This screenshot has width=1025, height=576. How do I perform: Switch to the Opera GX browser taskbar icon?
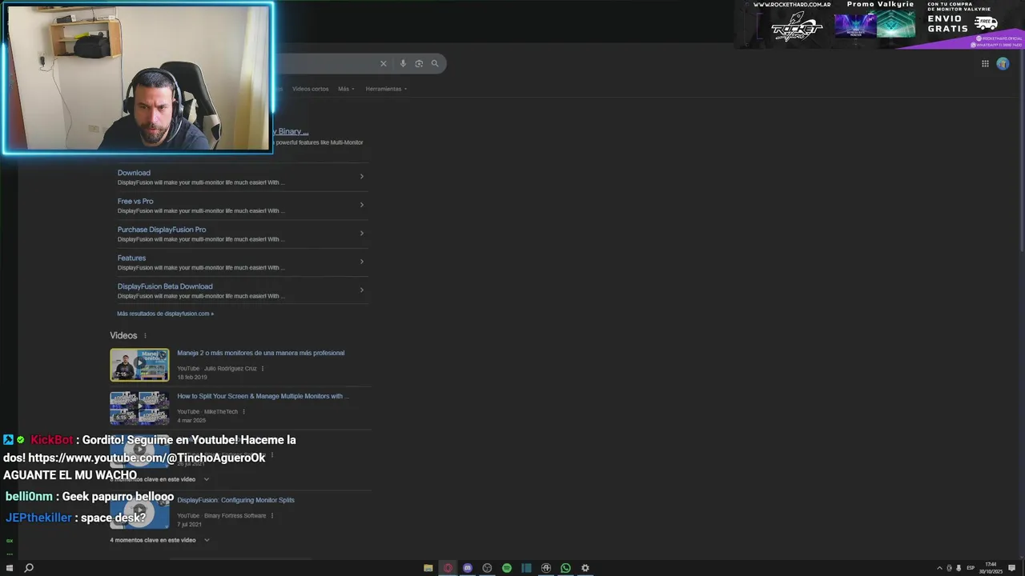pyautogui.click(x=448, y=568)
